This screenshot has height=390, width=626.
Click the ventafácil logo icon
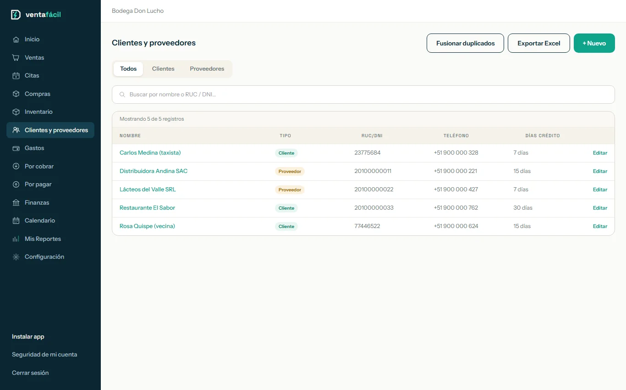click(x=16, y=15)
